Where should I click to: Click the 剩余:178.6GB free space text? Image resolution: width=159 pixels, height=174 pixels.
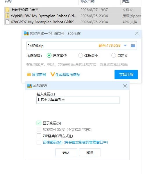coord(110,46)
